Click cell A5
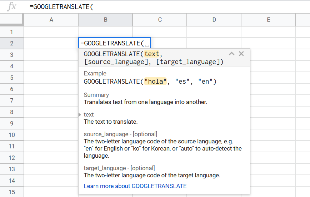 click(51, 78)
